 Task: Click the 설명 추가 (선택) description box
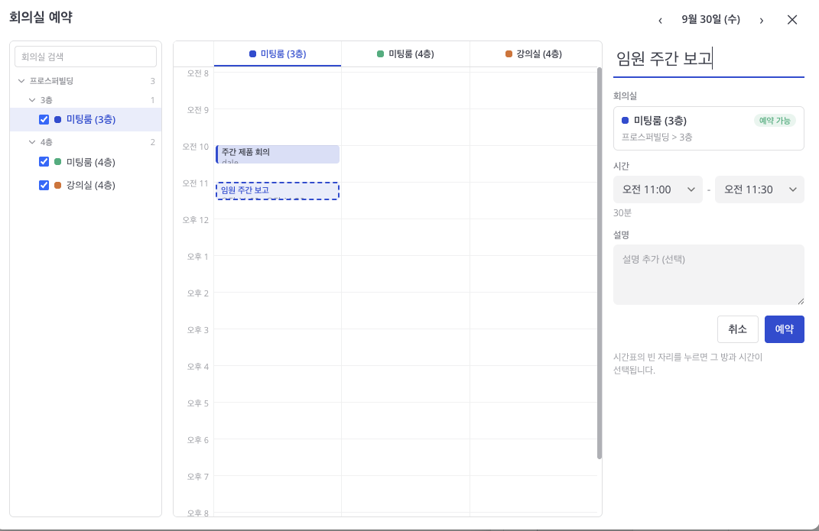point(709,274)
